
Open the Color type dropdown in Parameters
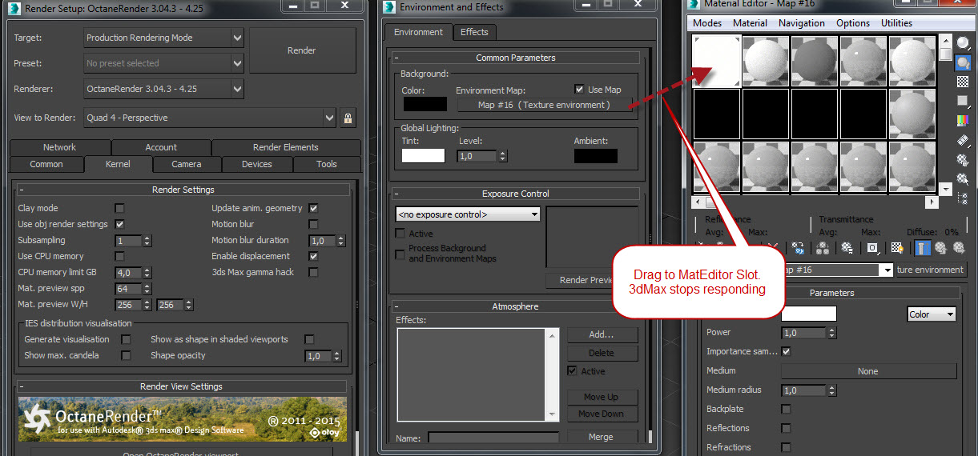coord(932,314)
